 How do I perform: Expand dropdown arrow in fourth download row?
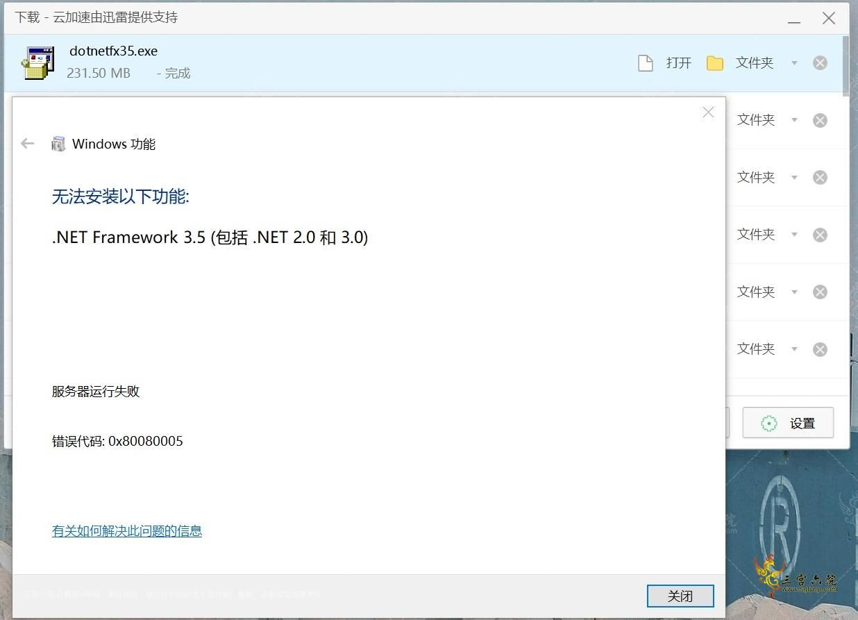pos(794,235)
